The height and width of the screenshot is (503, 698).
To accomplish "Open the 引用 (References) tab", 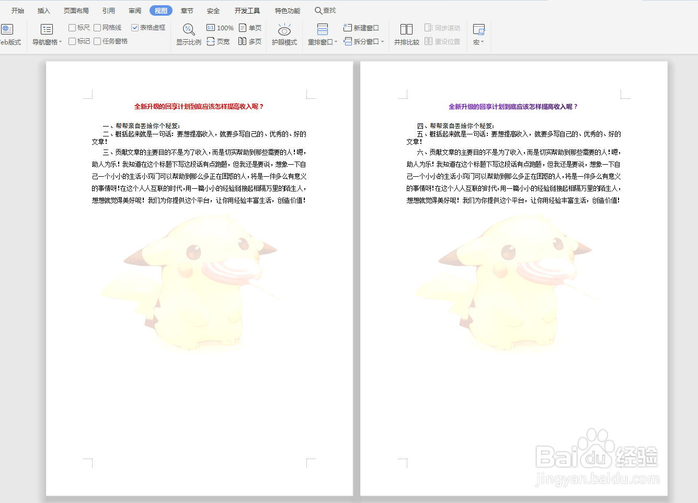I will pos(109,10).
